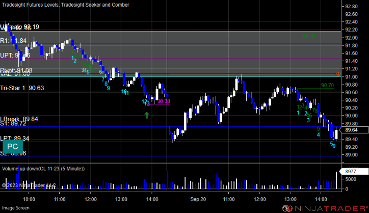Select the UPT: 91.46 level label
The height and width of the screenshot is (213, 369).
coord(15,56)
